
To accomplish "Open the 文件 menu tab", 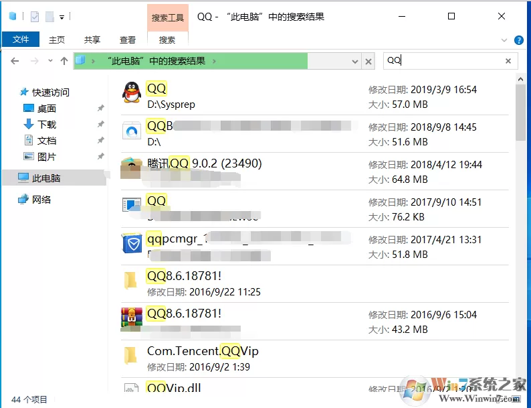I will coord(21,40).
